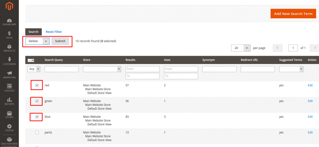Edit the pants search term

coord(310,132)
